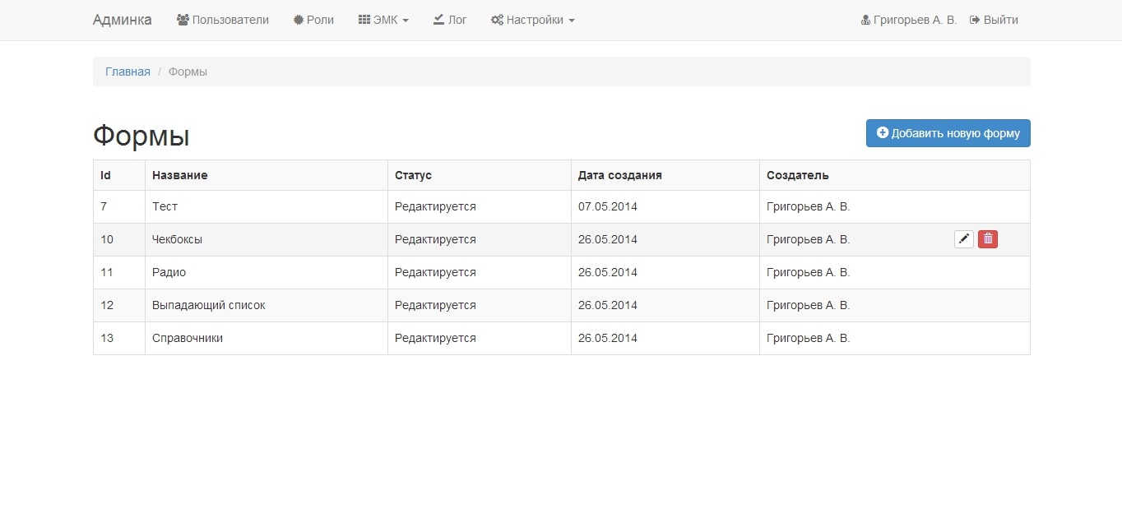This screenshot has width=1122, height=527.
Task: Click the Статус column header
Action: (x=480, y=175)
